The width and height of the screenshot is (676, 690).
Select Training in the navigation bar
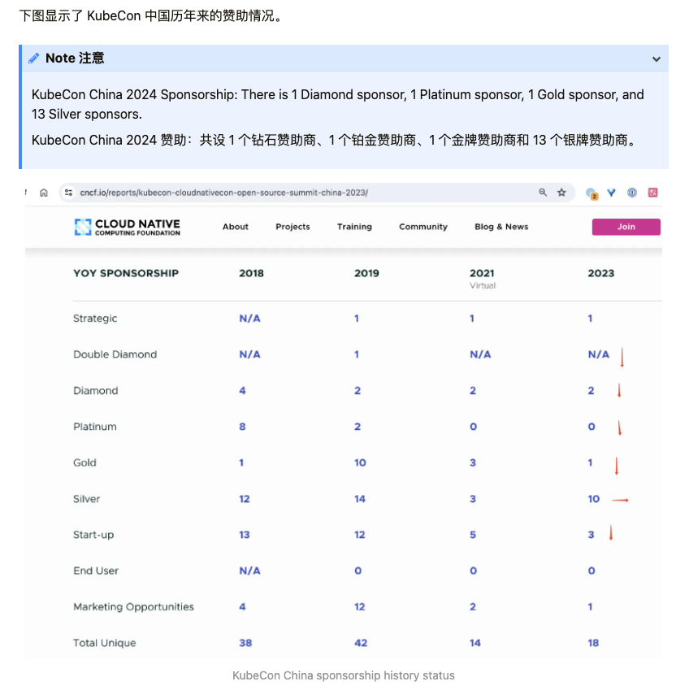(354, 227)
